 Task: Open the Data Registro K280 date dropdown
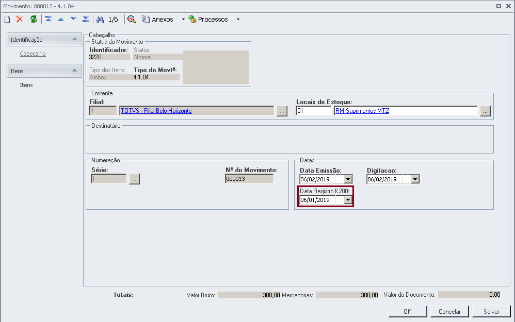348,200
